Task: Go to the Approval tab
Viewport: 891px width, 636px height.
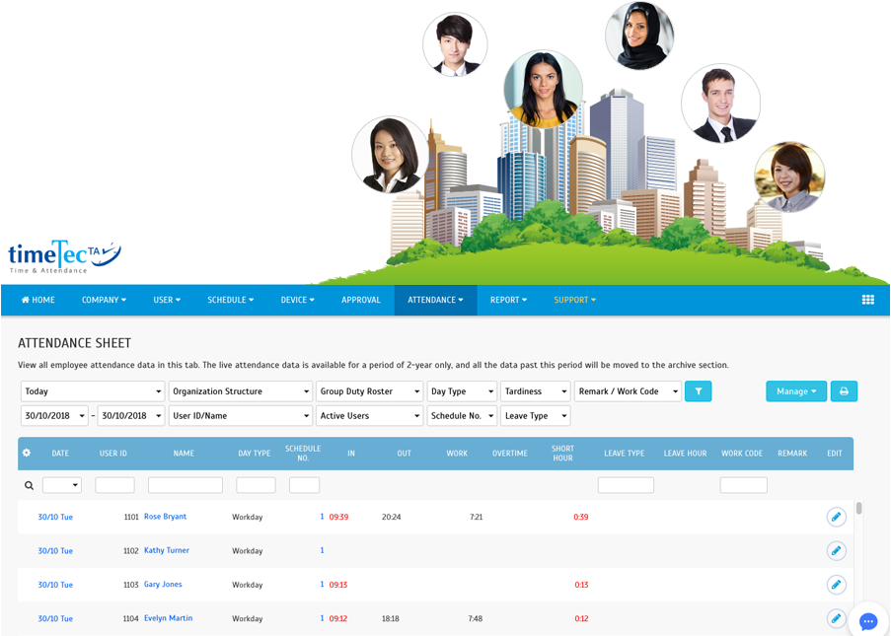Action: coord(360,300)
